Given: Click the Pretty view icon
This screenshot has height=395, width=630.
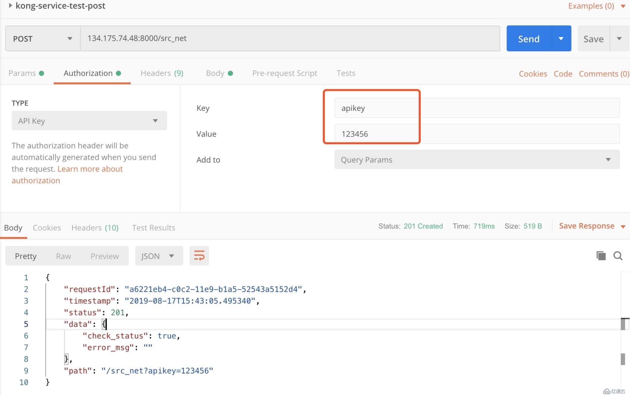Looking at the screenshot, I should [x=25, y=256].
